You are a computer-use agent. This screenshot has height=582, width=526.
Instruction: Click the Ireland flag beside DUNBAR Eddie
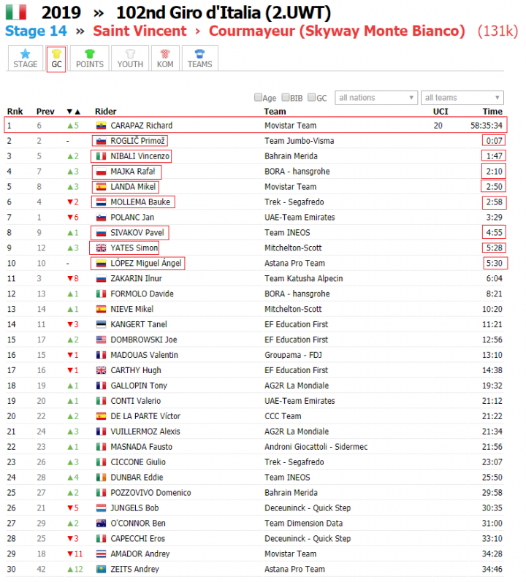click(101, 478)
